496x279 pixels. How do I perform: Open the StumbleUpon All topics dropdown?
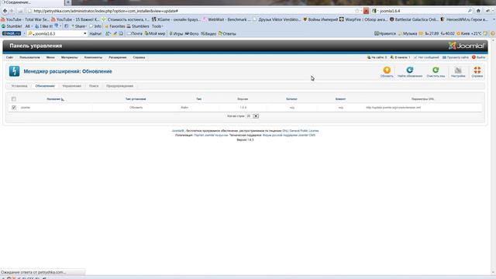(x=29, y=26)
